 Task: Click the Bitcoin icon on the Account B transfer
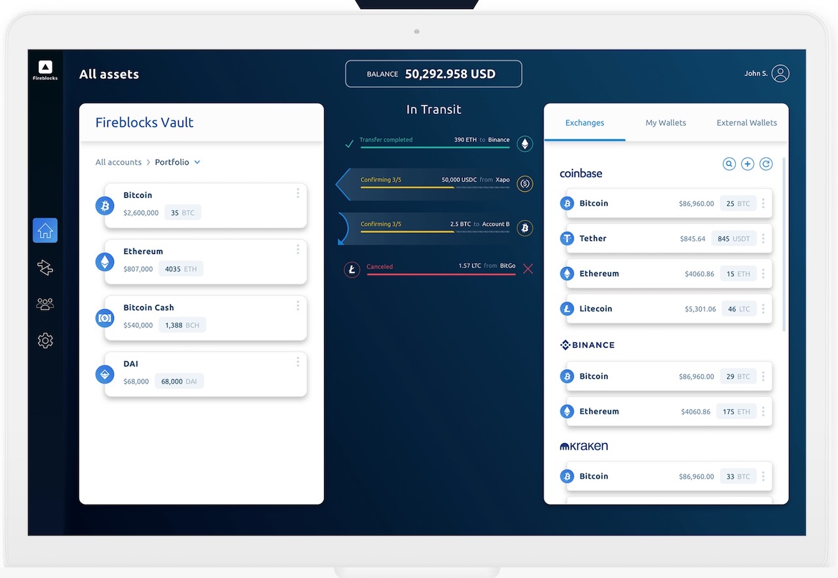coord(525,228)
